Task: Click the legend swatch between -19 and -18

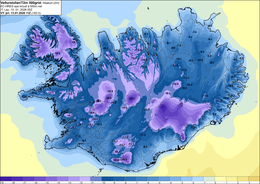Action: click(x=6, y=179)
